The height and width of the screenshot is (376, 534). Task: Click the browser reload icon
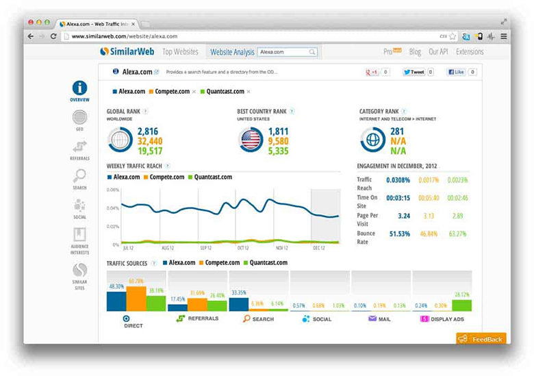click(x=53, y=36)
